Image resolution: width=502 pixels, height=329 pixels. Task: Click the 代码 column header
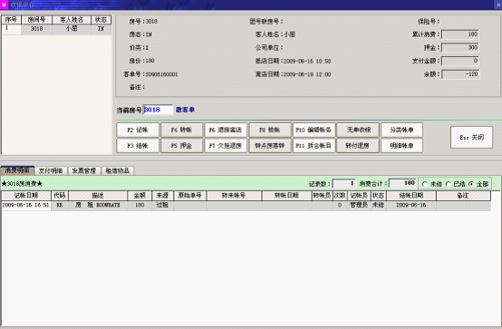coord(60,196)
